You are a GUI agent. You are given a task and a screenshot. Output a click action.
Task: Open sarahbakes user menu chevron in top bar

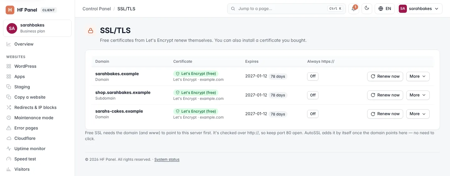coord(437,9)
